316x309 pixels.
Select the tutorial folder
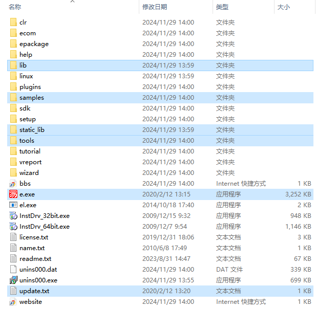pyautogui.click(x=30, y=151)
